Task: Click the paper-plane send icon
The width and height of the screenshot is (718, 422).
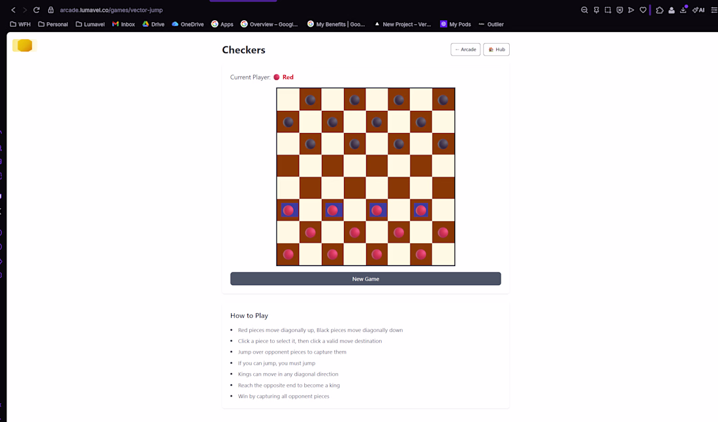Action: pyautogui.click(x=631, y=10)
